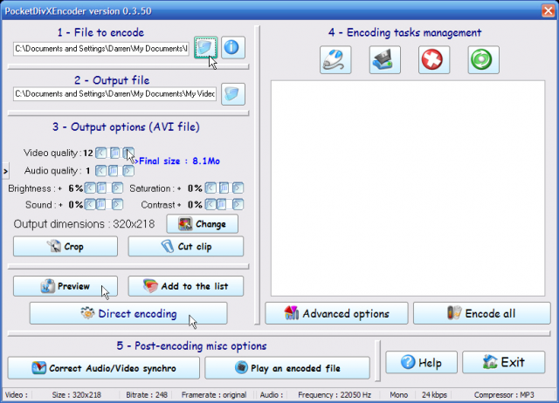Exit the application
This screenshot has height=403, width=559.
coord(504,362)
